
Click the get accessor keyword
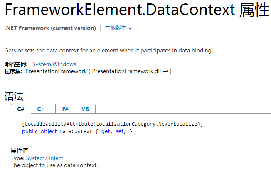point(106,131)
